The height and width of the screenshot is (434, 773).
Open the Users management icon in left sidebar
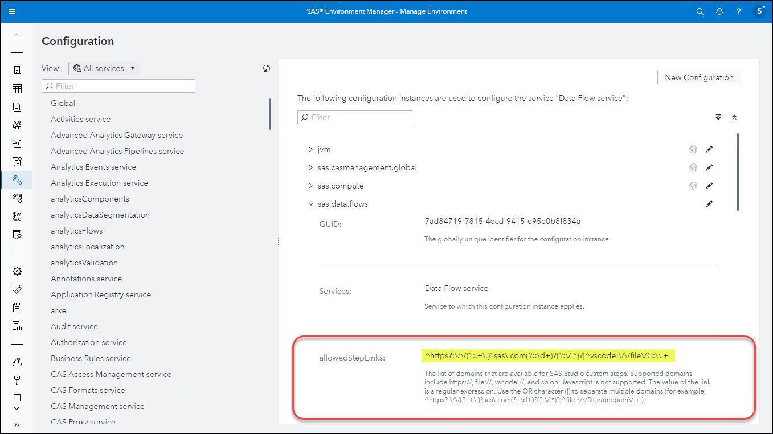(17, 125)
